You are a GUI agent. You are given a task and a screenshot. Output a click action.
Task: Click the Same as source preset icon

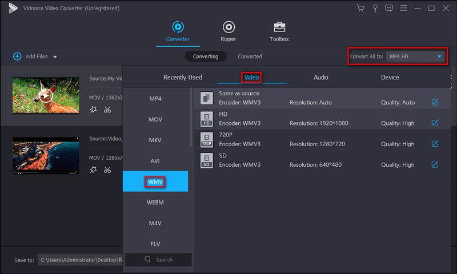(207, 98)
